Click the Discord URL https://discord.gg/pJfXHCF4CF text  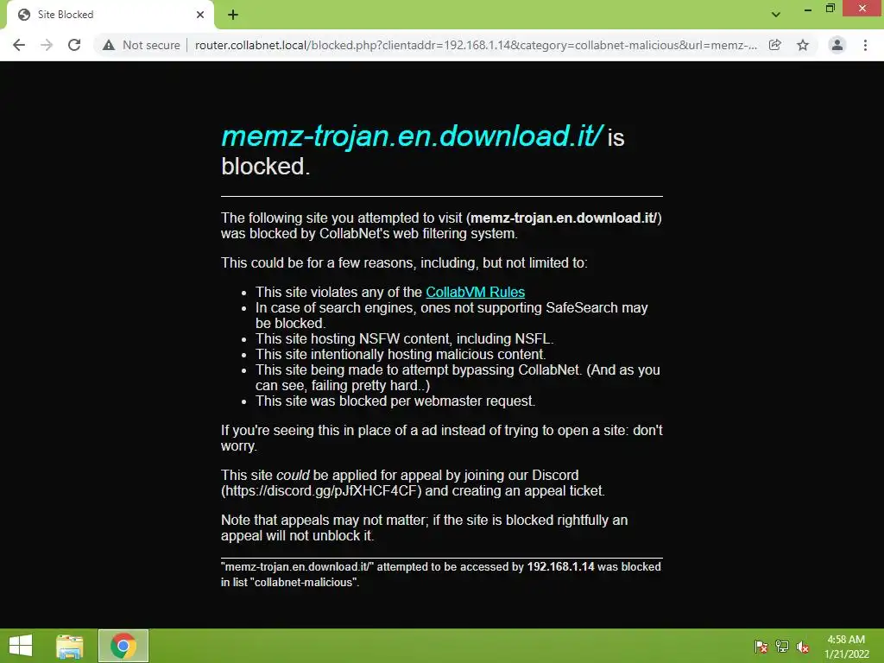pos(321,490)
